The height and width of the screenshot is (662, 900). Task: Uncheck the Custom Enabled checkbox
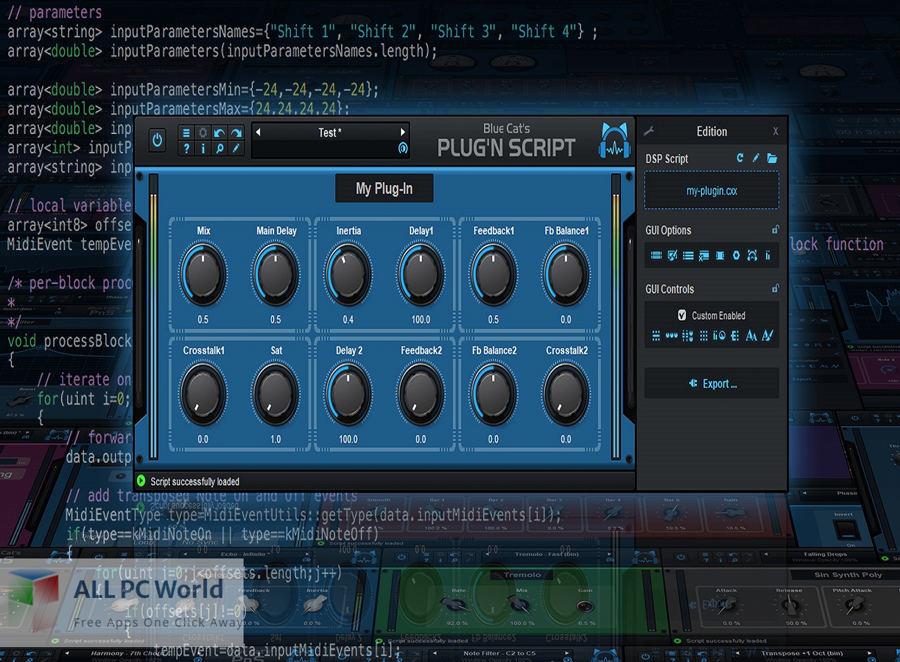point(683,315)
